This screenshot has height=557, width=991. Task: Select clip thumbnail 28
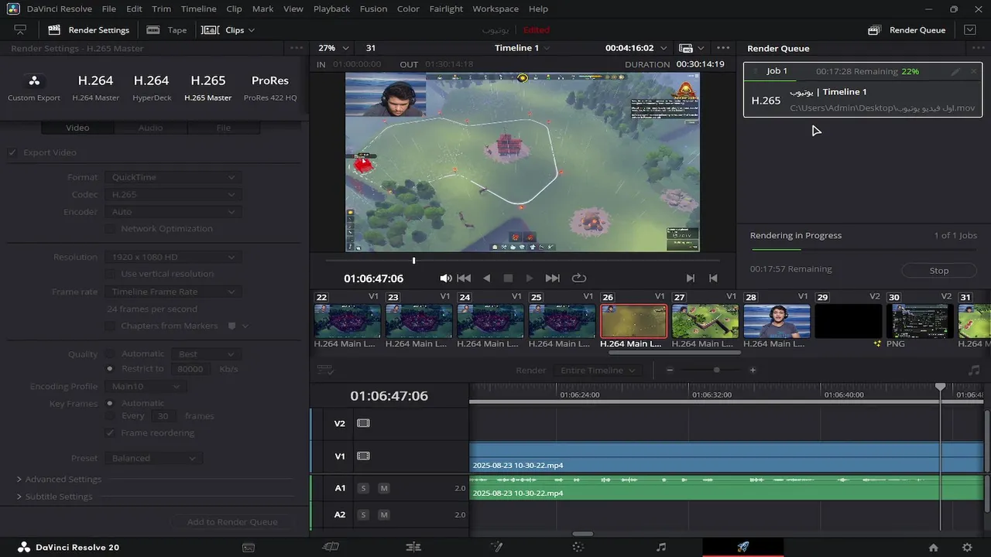click(777, 321)
